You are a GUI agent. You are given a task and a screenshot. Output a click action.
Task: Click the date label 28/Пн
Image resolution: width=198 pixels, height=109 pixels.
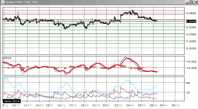tap(154, 105)
